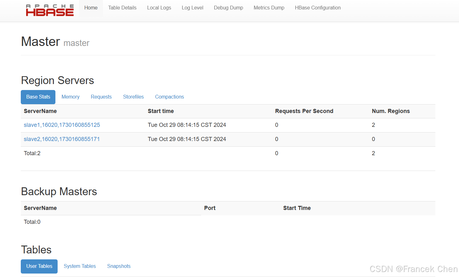Select the User Tables tab

point(39,266)
